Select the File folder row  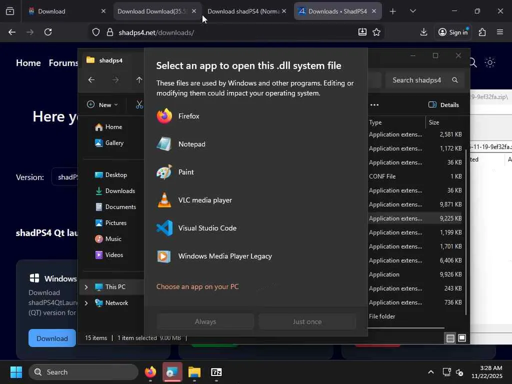(x=415, y=316)
